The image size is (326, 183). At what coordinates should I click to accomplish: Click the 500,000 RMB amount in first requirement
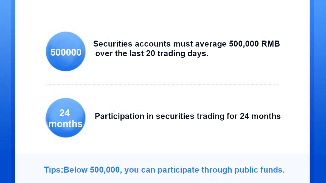pos(254,44)
